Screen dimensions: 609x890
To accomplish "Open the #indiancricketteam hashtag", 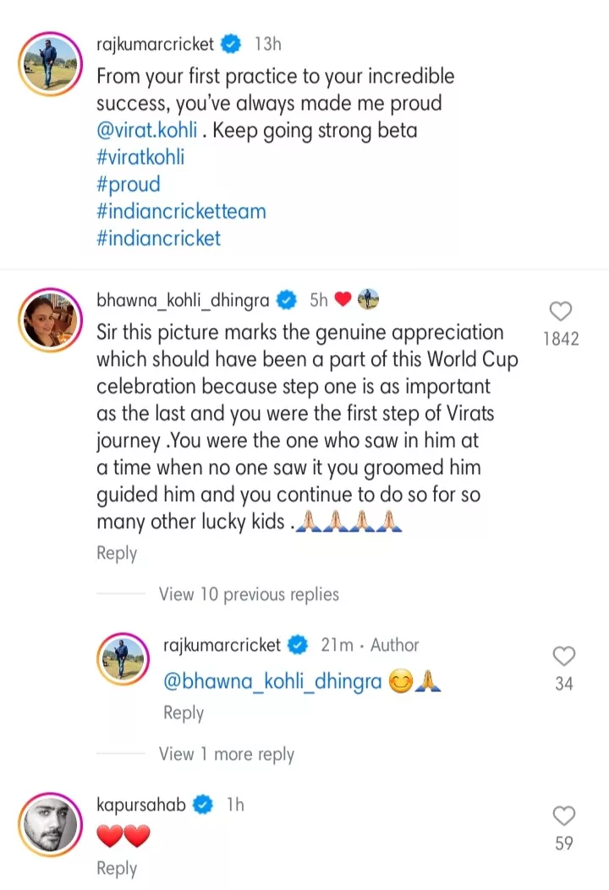I will (x=181, y=210).
